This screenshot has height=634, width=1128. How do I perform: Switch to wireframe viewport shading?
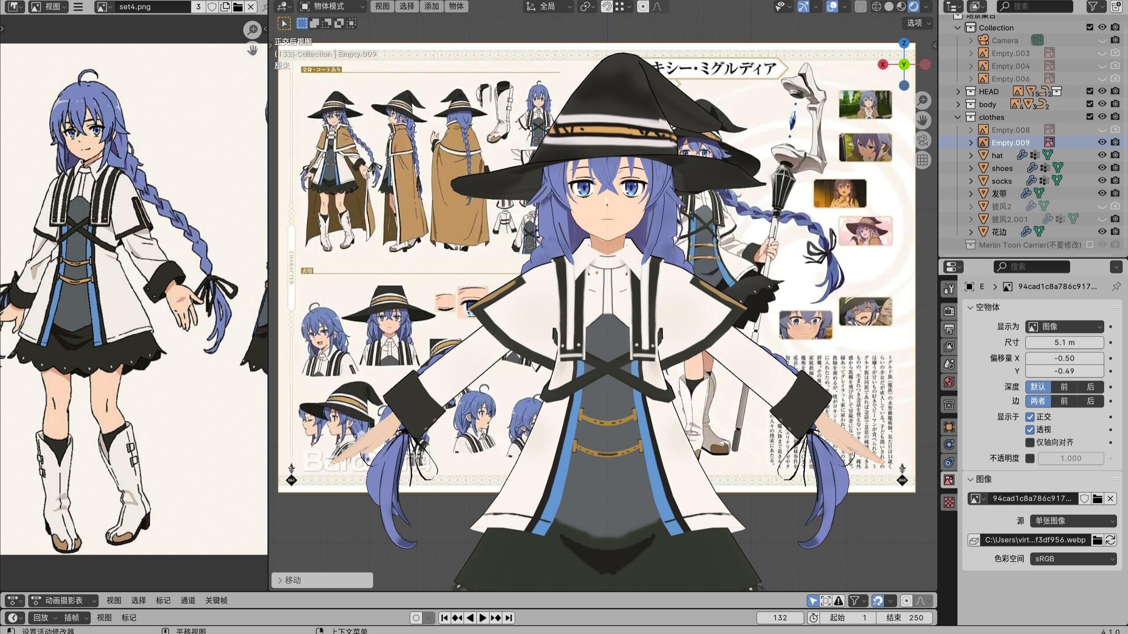click(x=876, y=7)
